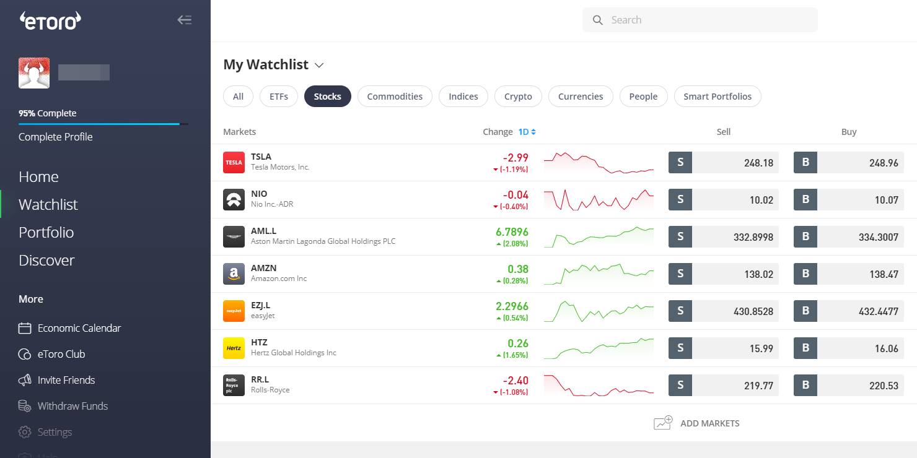
Task: Click the search magnifier icon
Action: click(598, 20)
